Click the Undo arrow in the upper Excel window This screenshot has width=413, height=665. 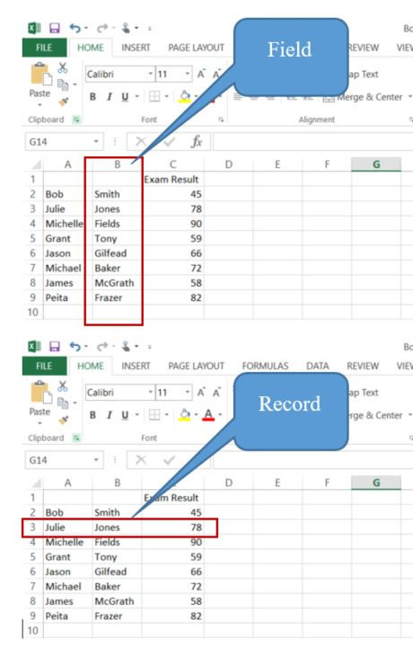(75, 29)
